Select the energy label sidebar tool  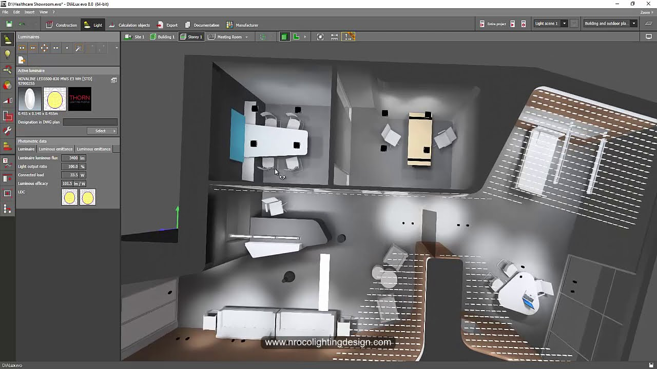coord(7,147)
